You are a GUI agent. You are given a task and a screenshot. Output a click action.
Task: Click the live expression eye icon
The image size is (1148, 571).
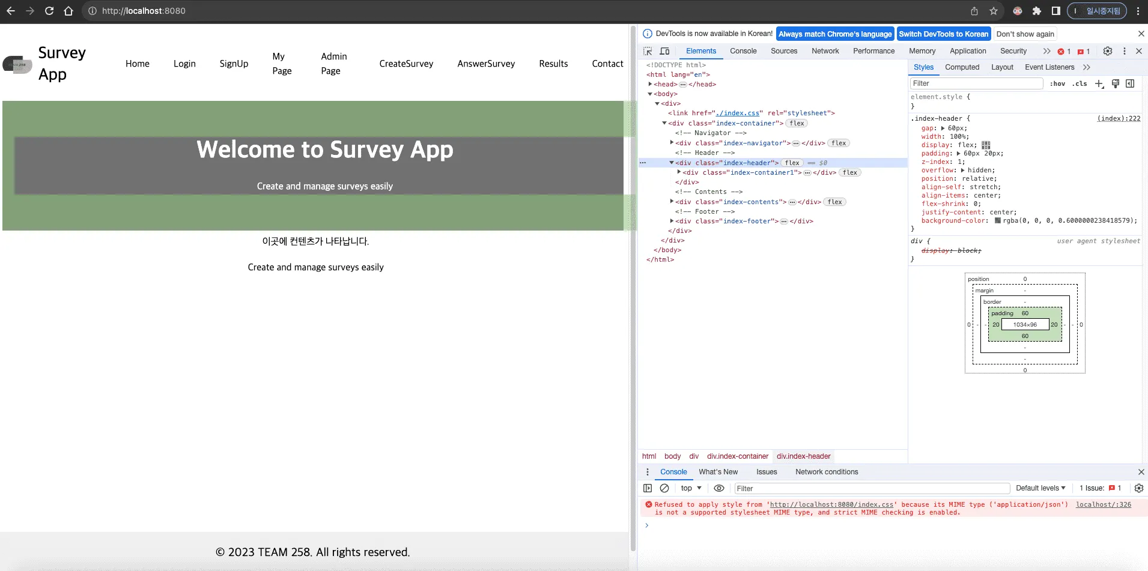(718, 488)
